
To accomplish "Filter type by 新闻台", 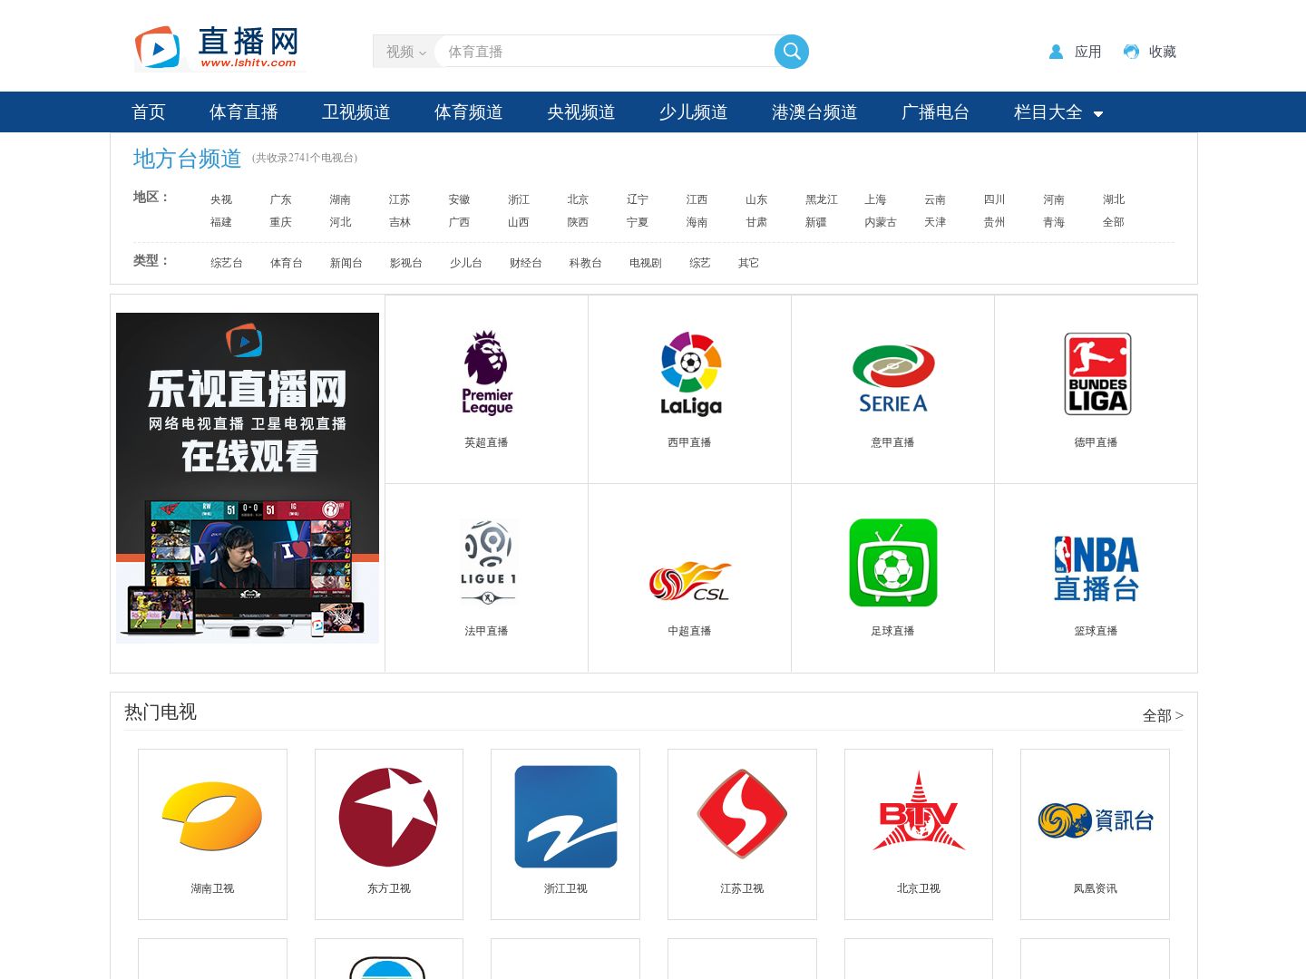I will pos(346,263).
